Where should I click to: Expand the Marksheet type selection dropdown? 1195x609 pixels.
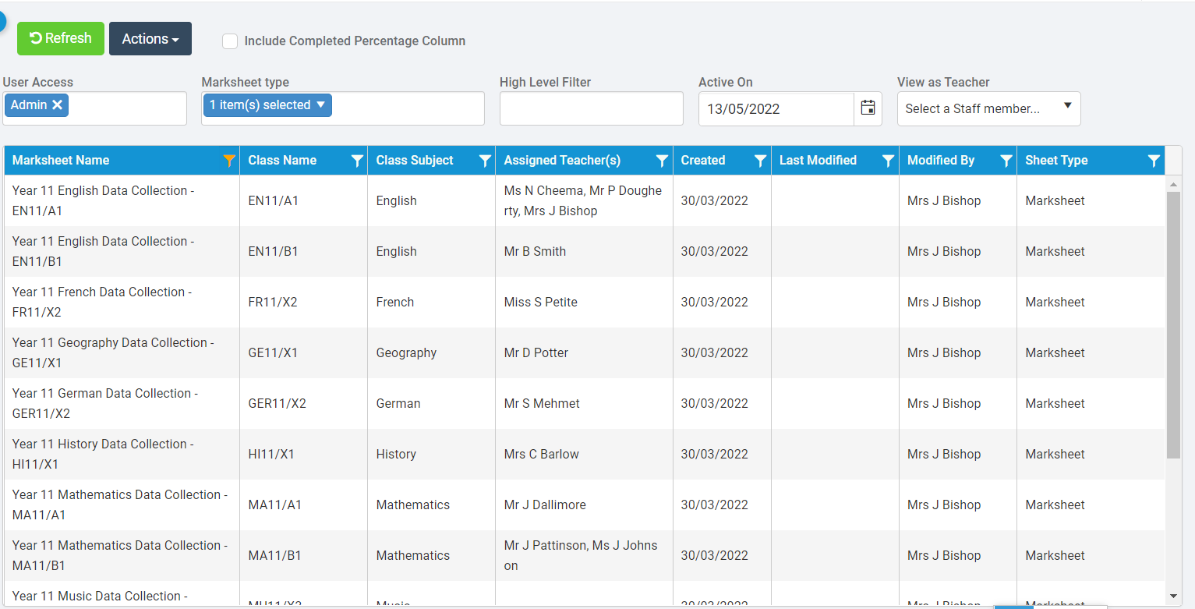coord(267,104)
